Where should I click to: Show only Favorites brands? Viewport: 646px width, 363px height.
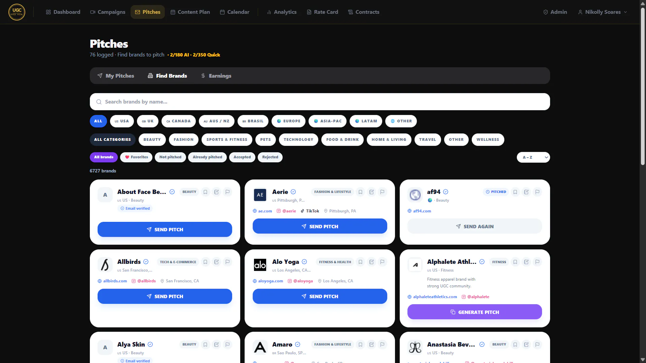pos(136,157)
